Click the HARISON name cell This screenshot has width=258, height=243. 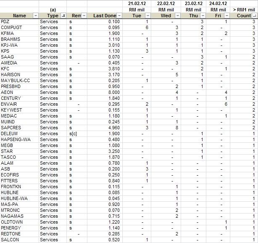click(x=19, y=75)
